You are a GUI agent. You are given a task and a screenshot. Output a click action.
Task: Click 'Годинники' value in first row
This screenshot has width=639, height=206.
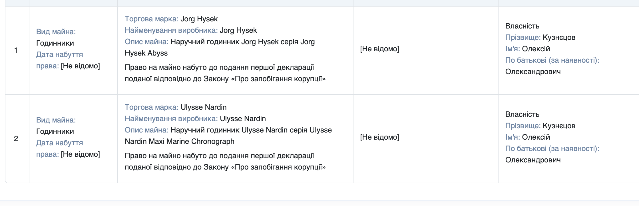[55, 43]
